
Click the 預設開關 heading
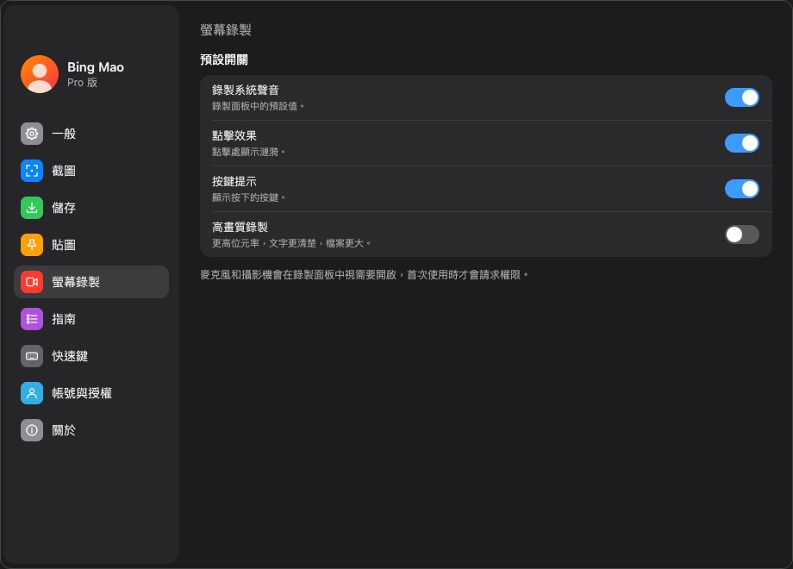pyautogui.click(x=224, y=59)
